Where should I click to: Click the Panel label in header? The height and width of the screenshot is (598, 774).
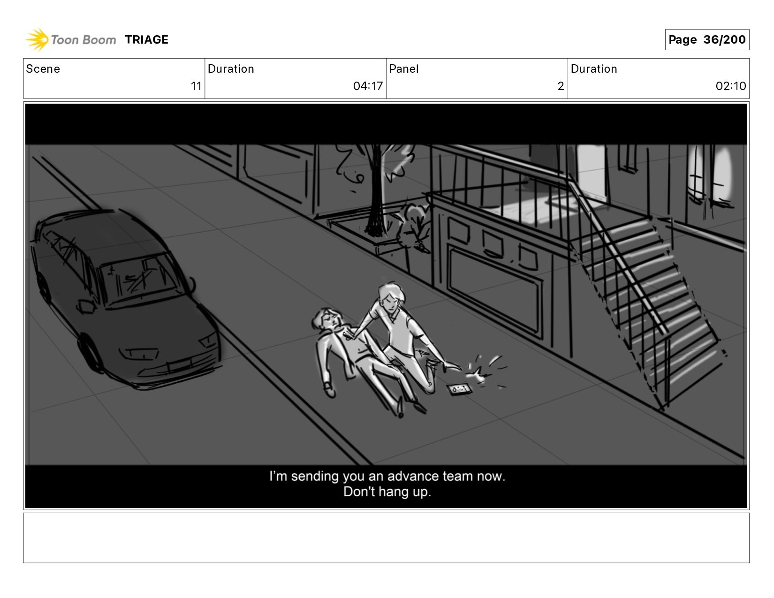(x=404, y=69)
